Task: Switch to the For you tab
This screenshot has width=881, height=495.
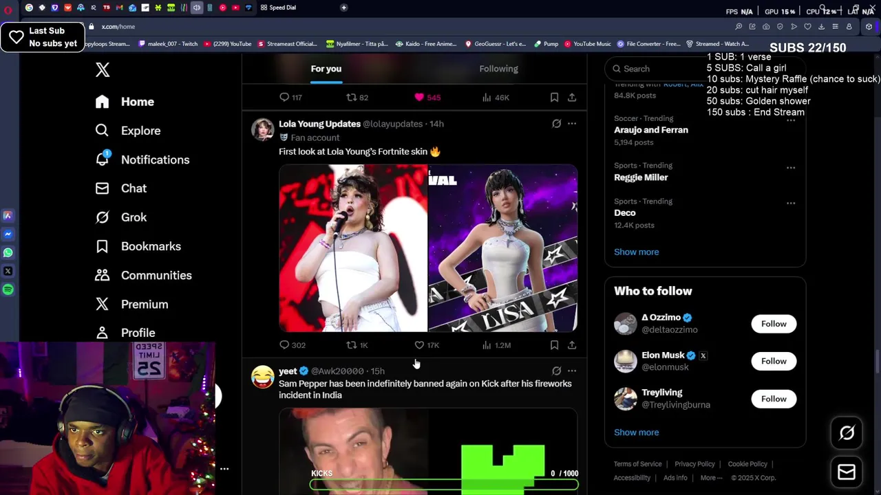Action: point(326,69)
